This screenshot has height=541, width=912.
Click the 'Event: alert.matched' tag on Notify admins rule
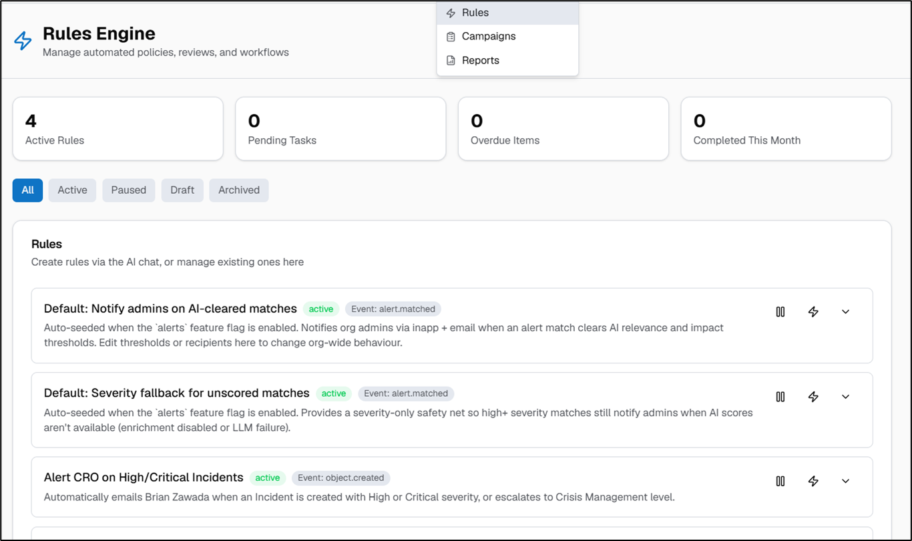[393, 309]
